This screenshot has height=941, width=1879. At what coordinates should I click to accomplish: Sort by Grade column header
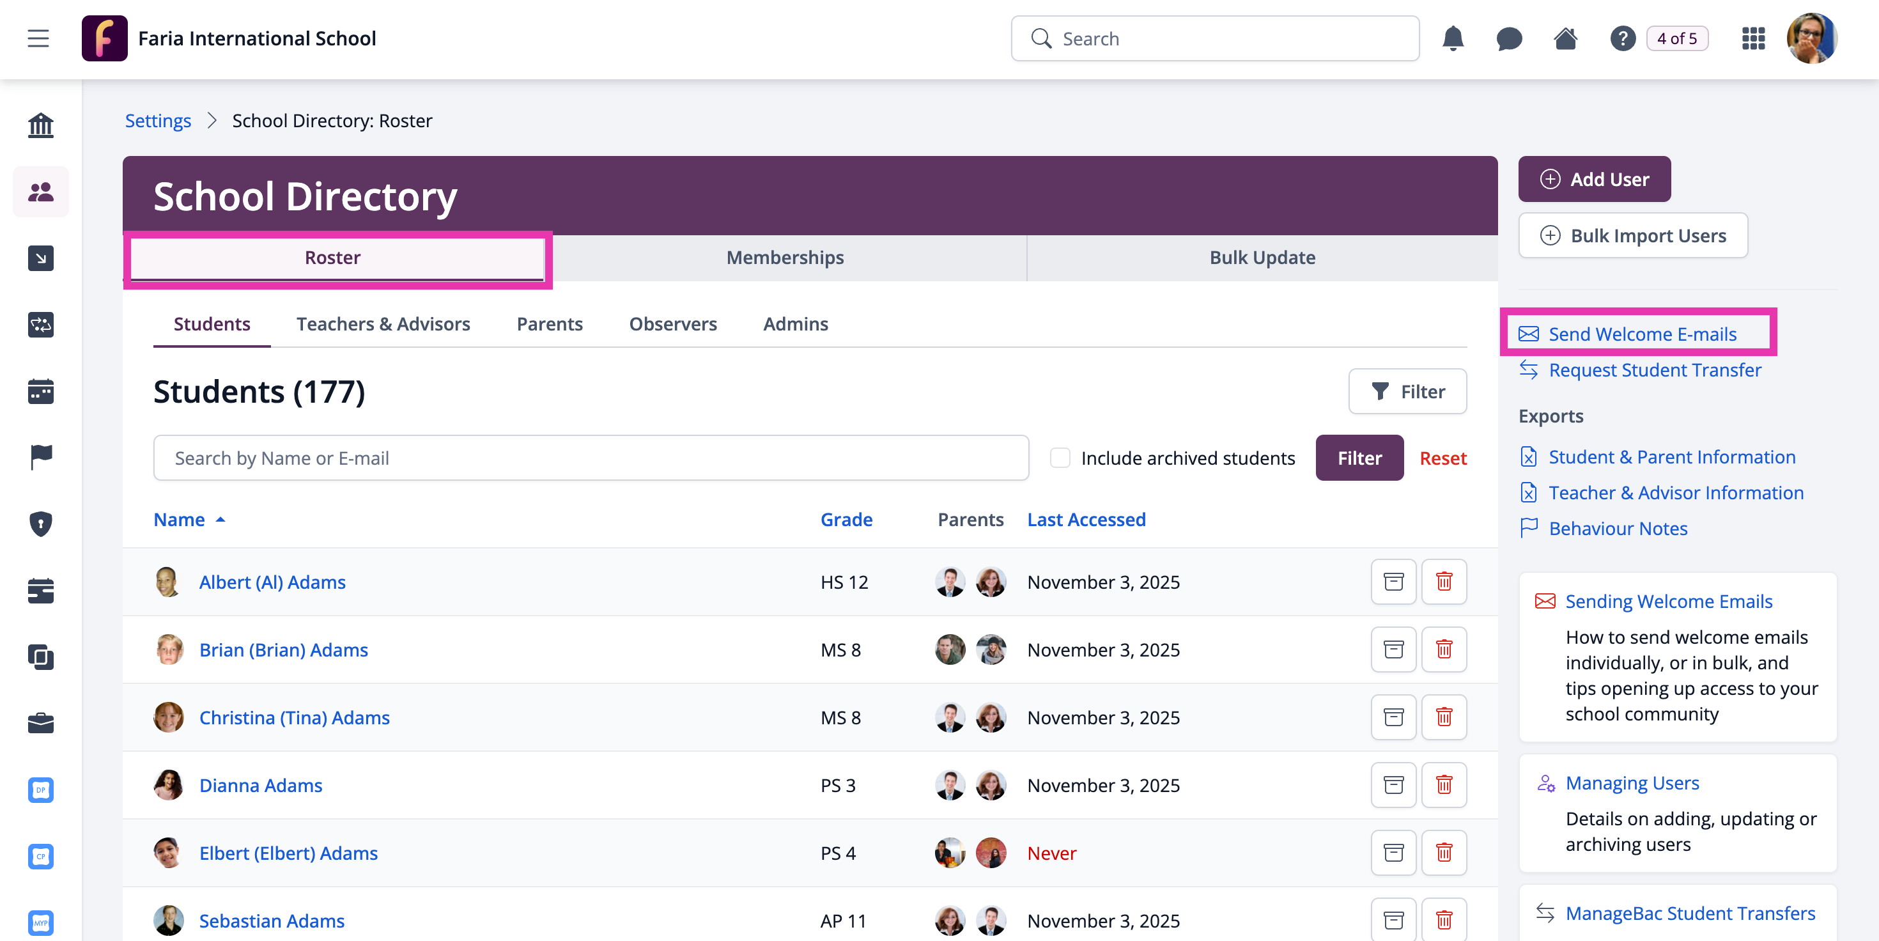(846, 519)
